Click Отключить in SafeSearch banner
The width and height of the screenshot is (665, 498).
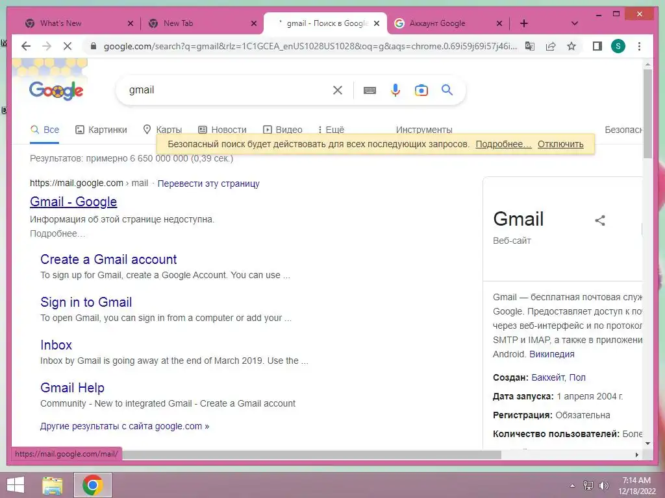pos(560,144)
